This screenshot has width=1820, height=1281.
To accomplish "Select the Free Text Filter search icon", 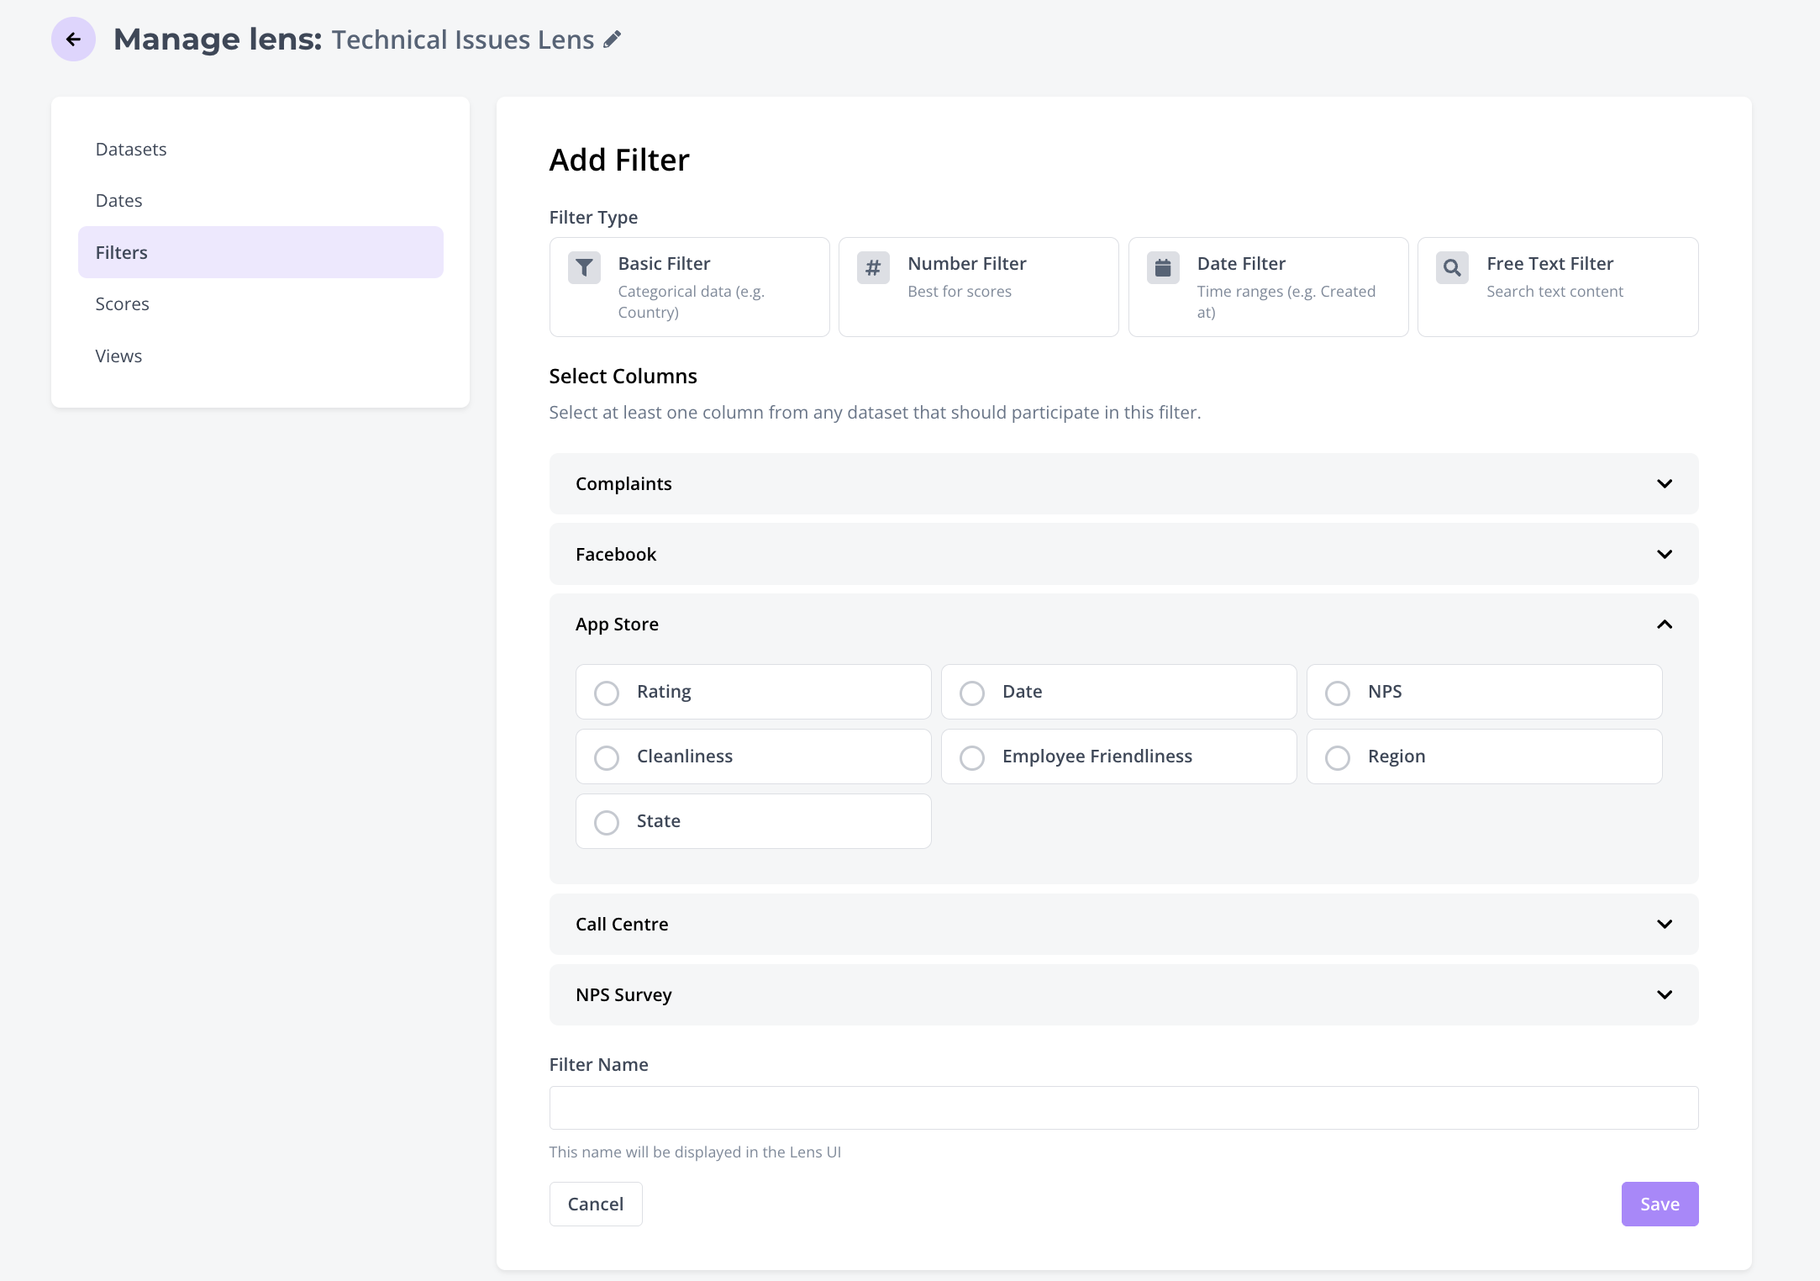I will click(x=1452, y=268).
